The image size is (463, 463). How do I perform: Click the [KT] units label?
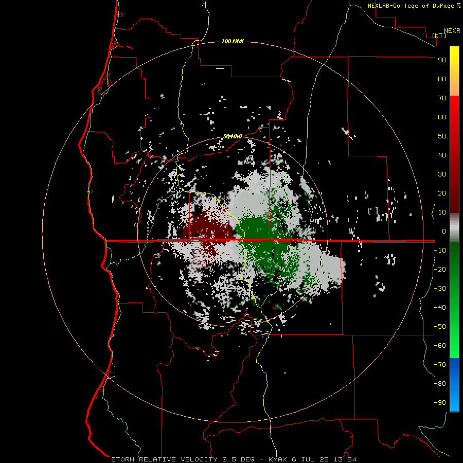click(x=439, y=35)
